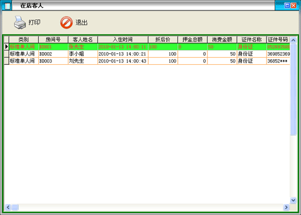301x215 pixels.
Task: Click 折后价 value 100 in 李小姐 row
Action: click(163, 54)
